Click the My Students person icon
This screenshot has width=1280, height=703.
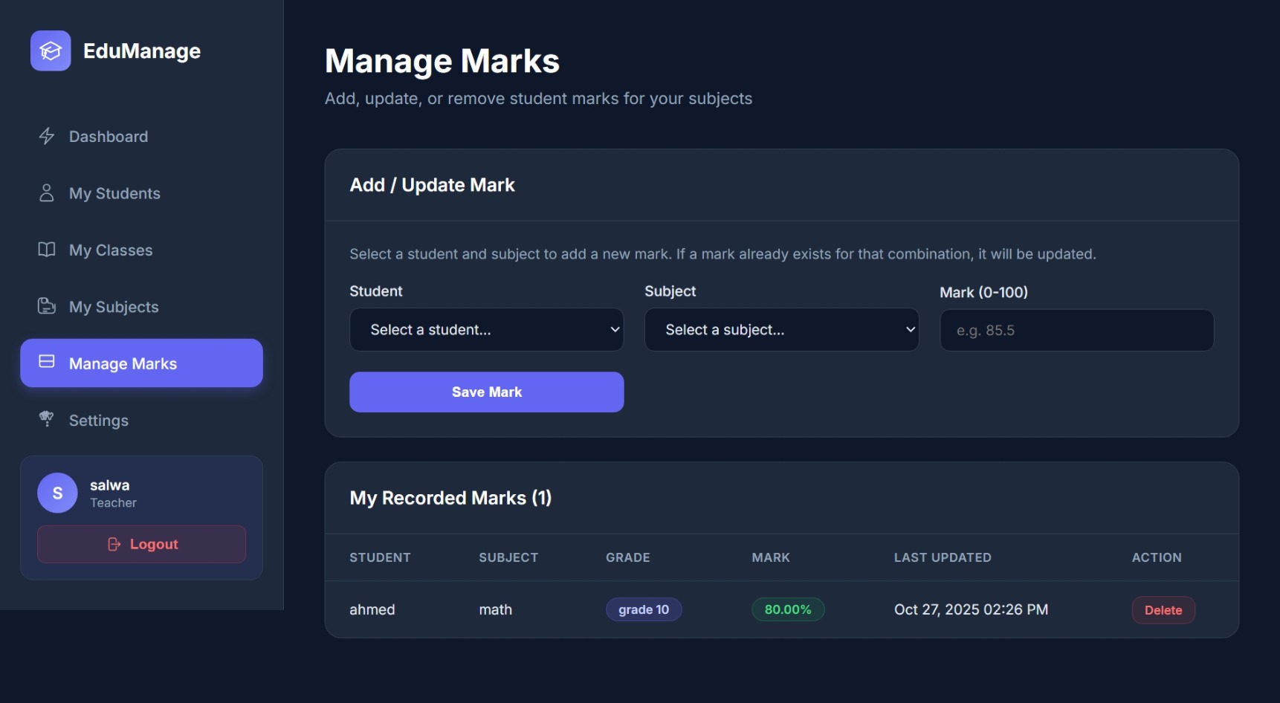[47, 193]
